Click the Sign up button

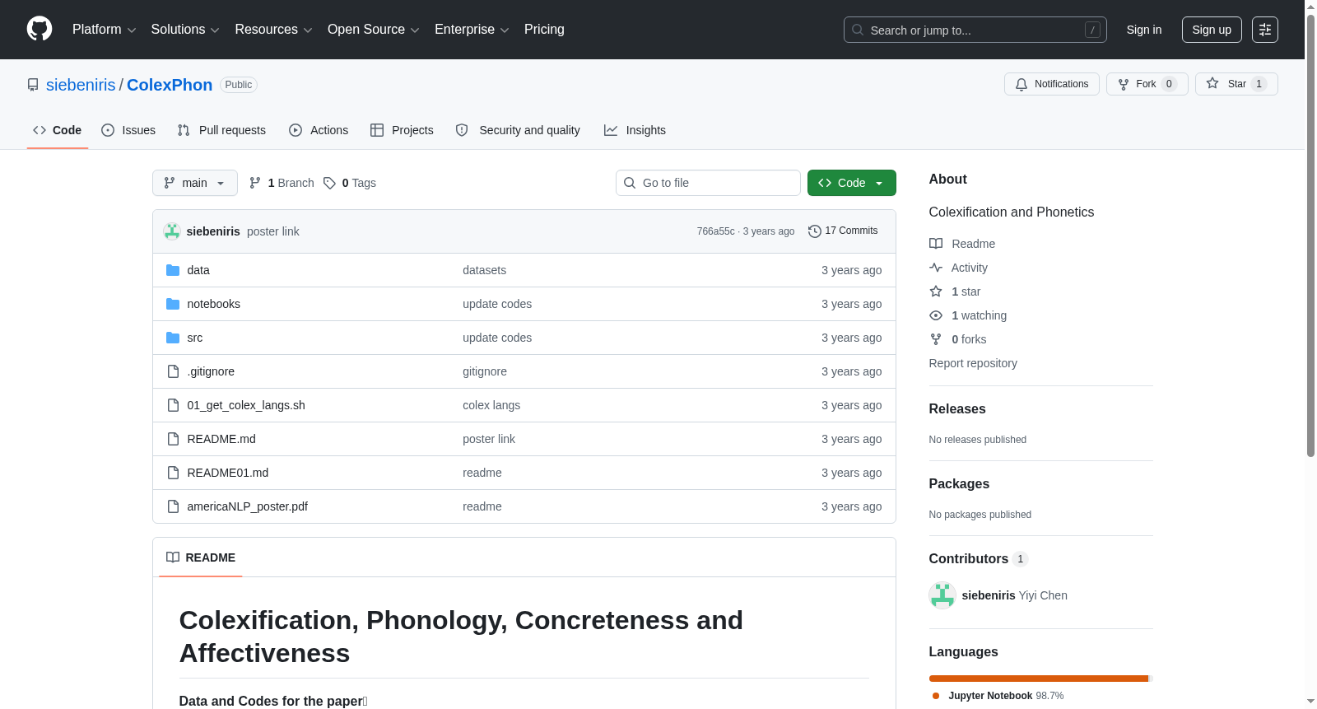point(1212,30)
